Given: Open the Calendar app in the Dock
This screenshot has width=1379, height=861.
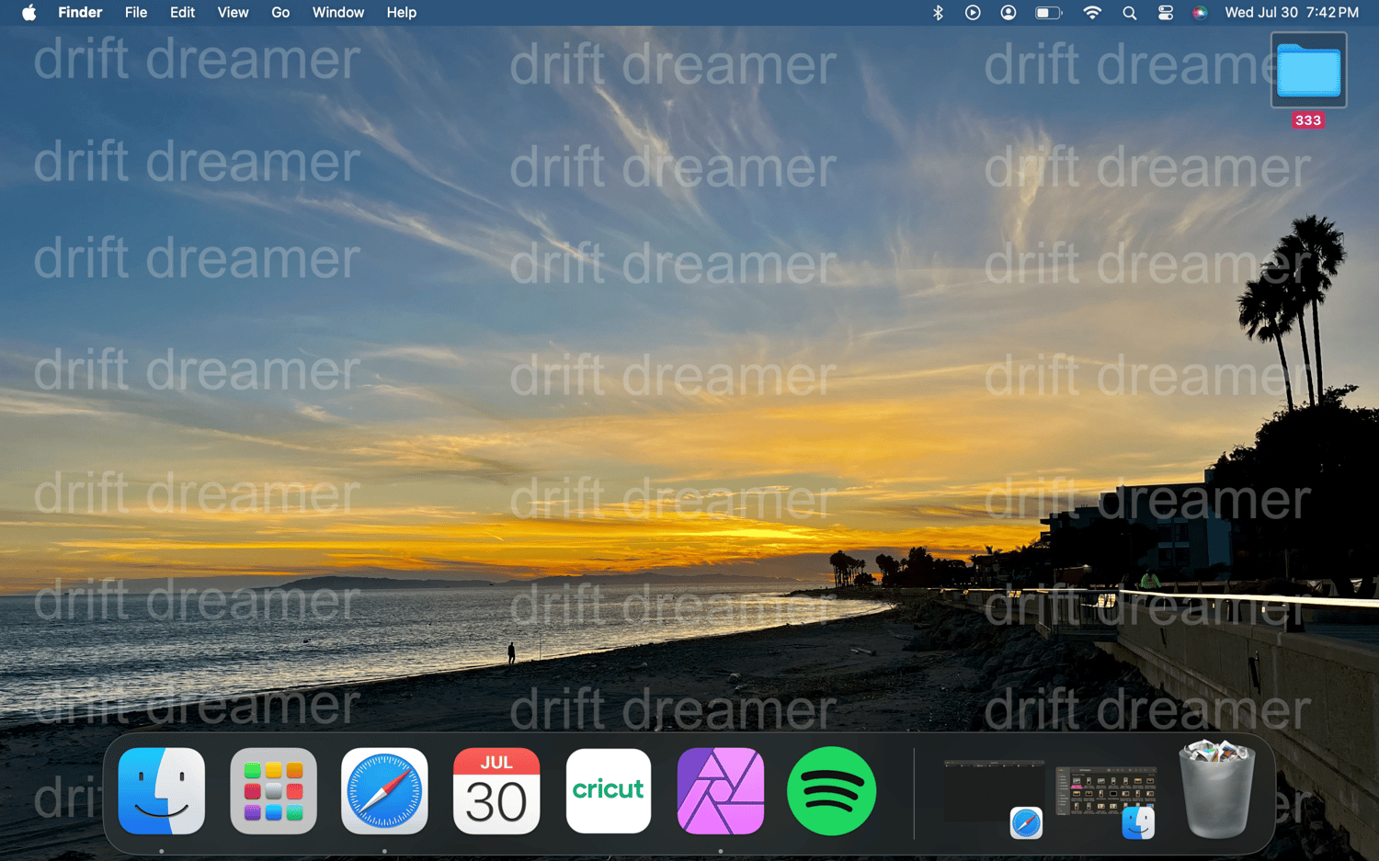Looking at the screenshot, I should [496, 791].
